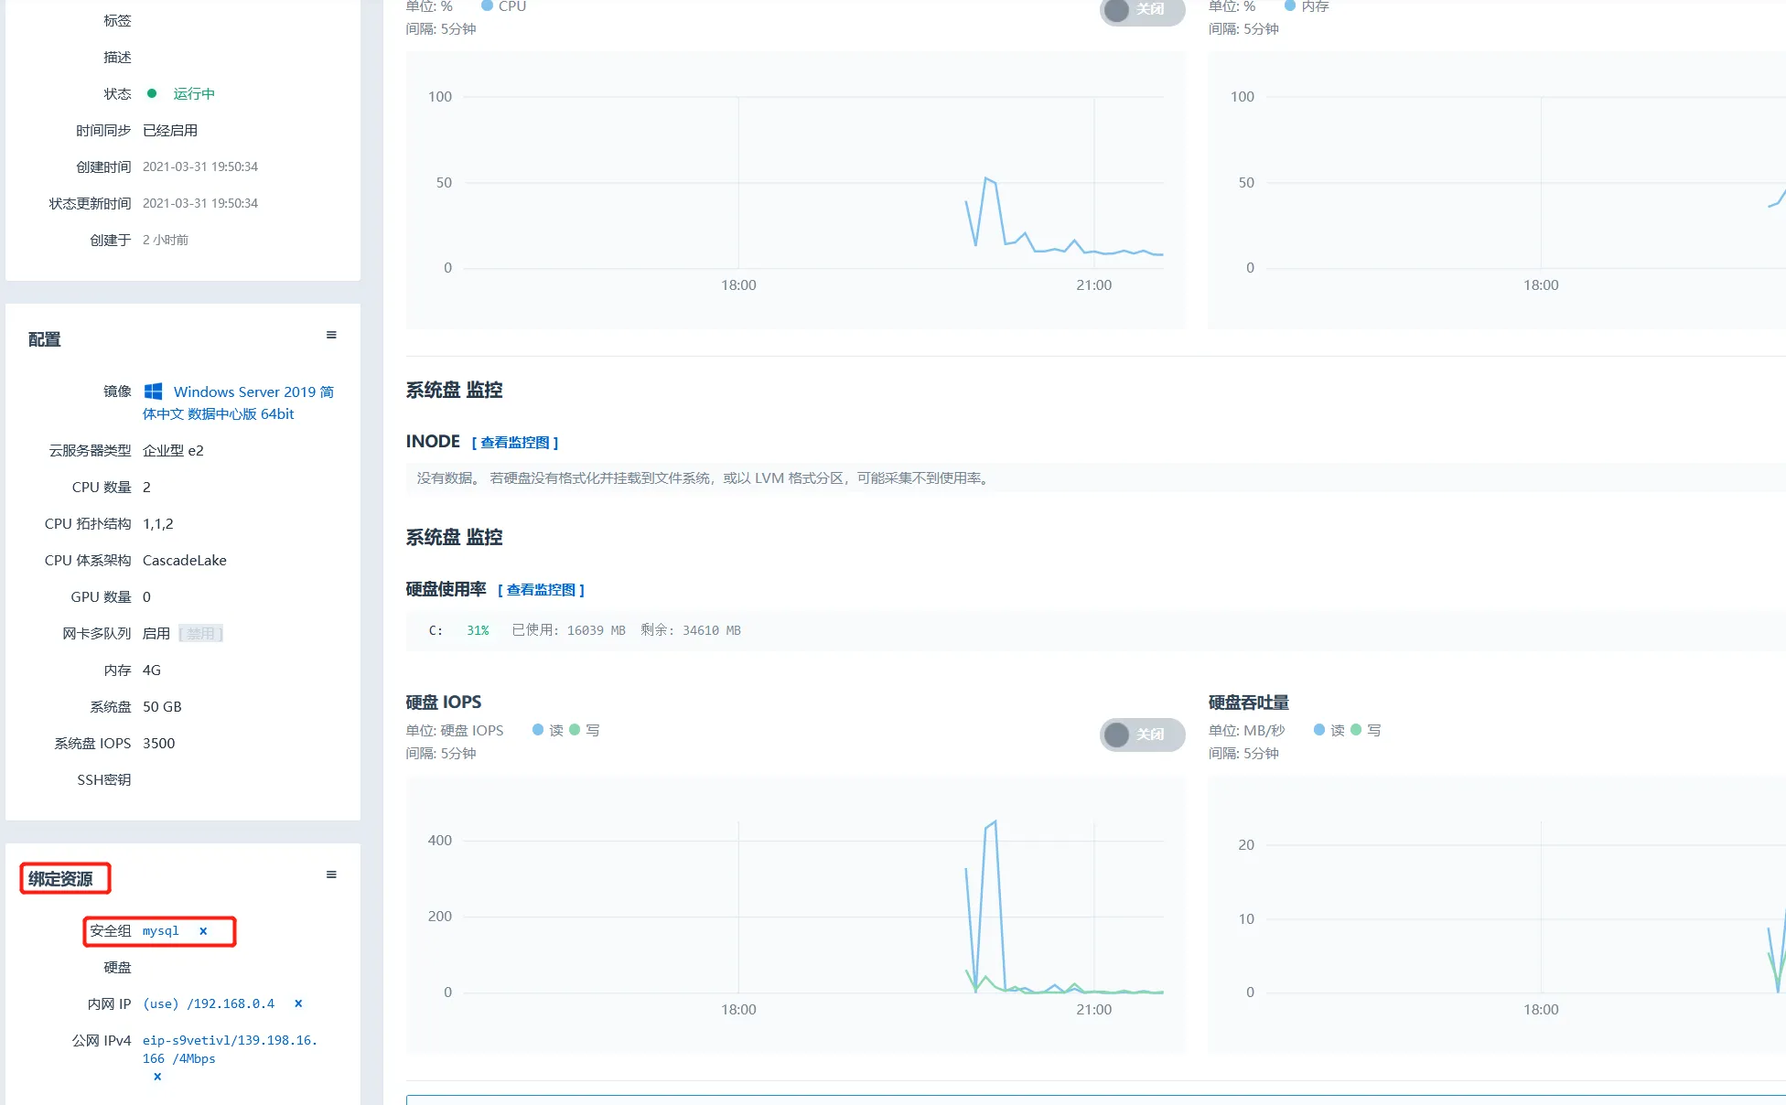Toggle the blue 读 series in 硬盘吞吐量 legend

click(1319, 730)
